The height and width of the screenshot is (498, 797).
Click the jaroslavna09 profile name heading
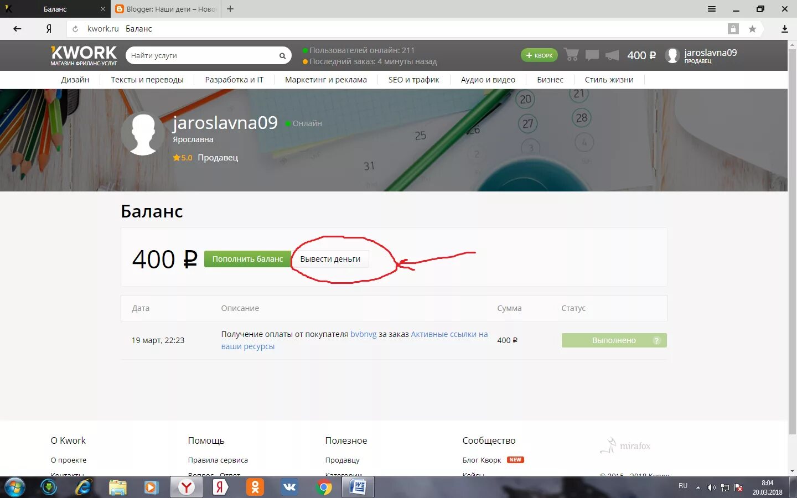225,122
